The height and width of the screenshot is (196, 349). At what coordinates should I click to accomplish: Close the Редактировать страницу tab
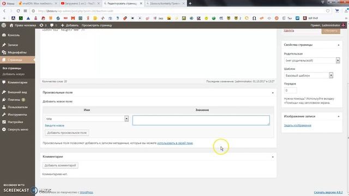tap(141, 3)
